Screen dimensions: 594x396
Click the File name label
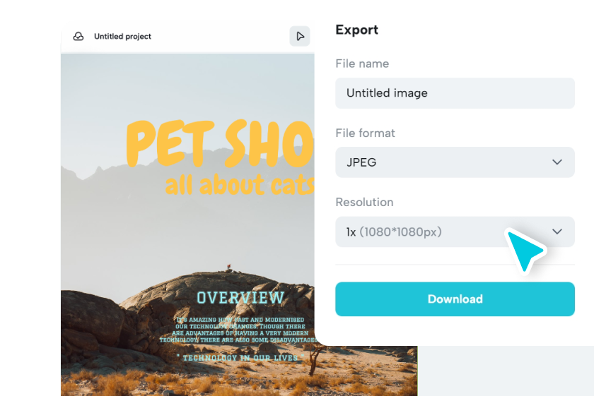pos(362,64)
